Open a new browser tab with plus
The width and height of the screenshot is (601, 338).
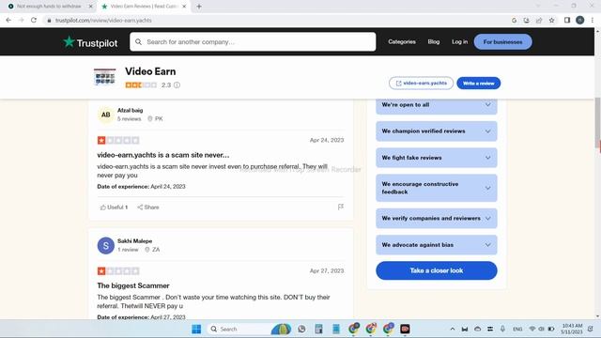point(199,7)
